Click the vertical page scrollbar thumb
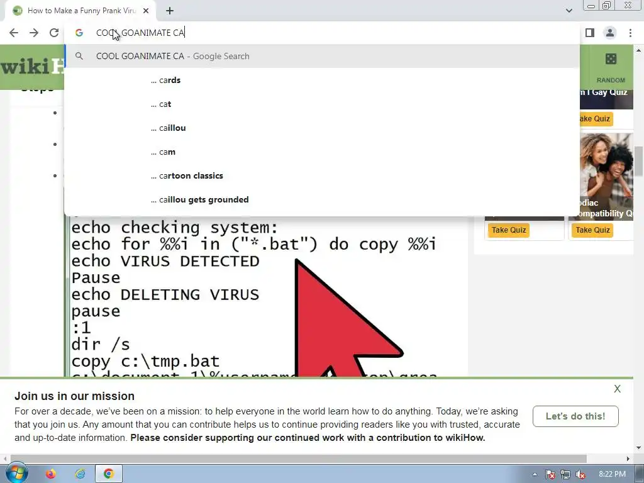Viewport: 644px width, 483px height. tap(638, 161)
